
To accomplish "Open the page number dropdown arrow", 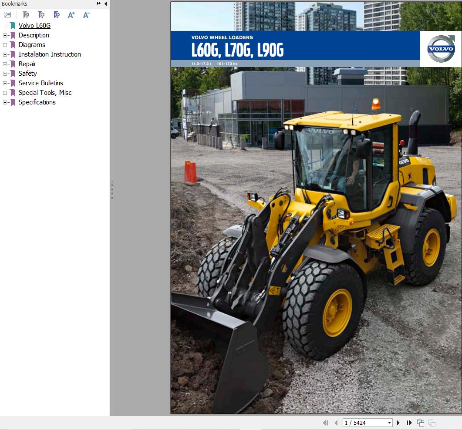I will [x=390, y=422].
